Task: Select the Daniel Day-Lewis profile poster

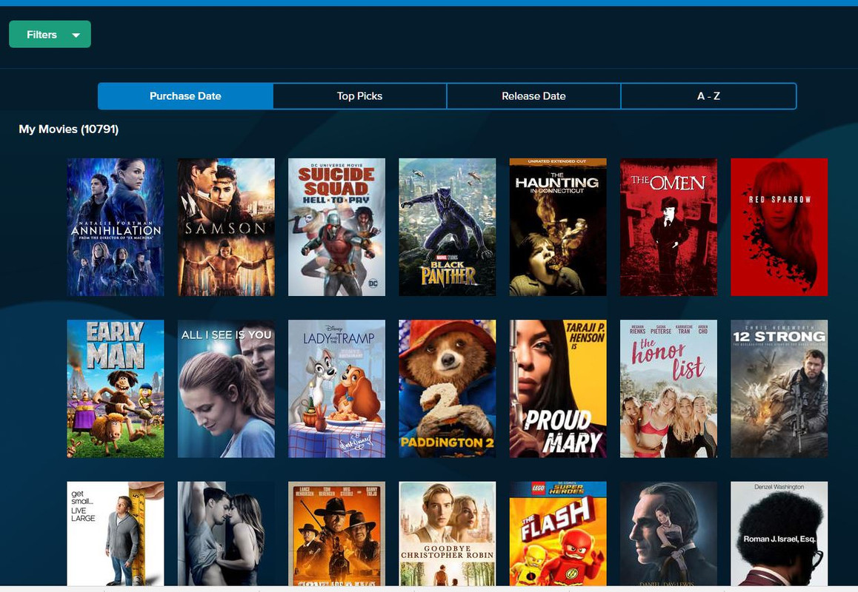Action: [x=668, y=534]
